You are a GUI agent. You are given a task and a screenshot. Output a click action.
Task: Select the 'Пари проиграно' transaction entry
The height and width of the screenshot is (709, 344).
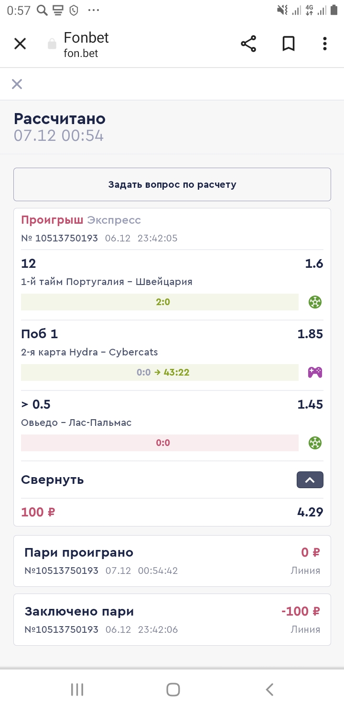pos(172,560)
